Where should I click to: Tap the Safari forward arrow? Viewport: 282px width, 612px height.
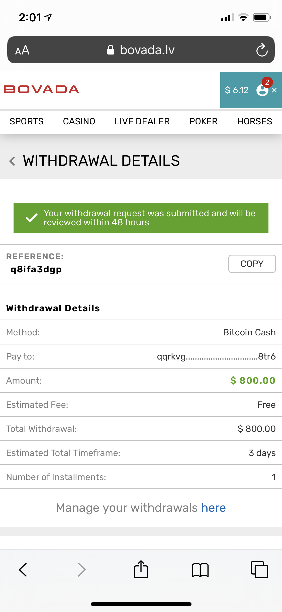[82, 570]
